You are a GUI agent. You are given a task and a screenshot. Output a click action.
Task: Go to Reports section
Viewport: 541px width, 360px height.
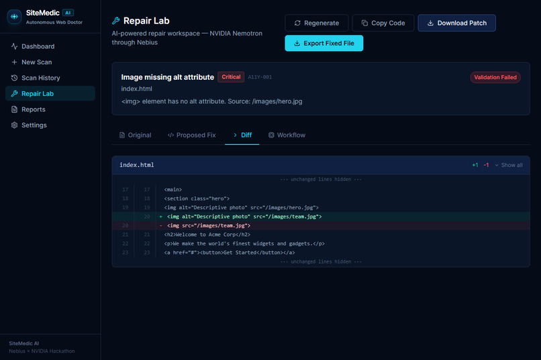point(50,109)
